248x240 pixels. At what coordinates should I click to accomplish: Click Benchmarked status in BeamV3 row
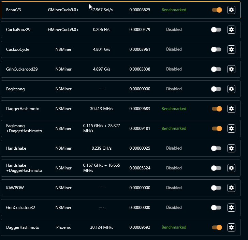coord(174,10)
